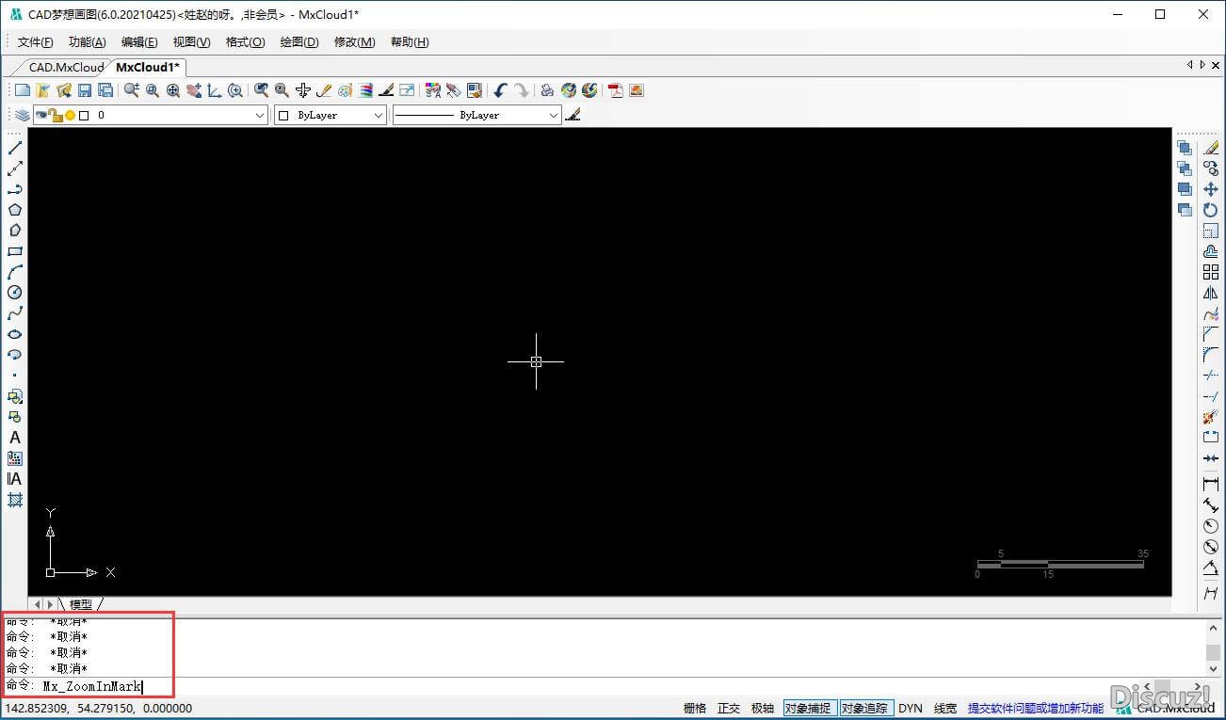1226x720 pixels.
Task: Open the 帮助(H) menu
Action: tap(410, 42)
